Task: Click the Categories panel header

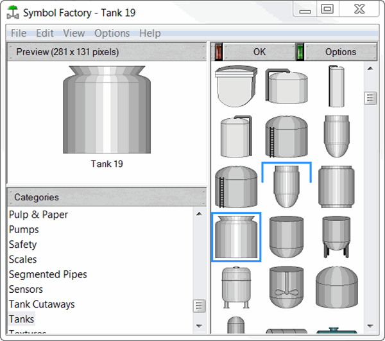Action: point(107,197)
